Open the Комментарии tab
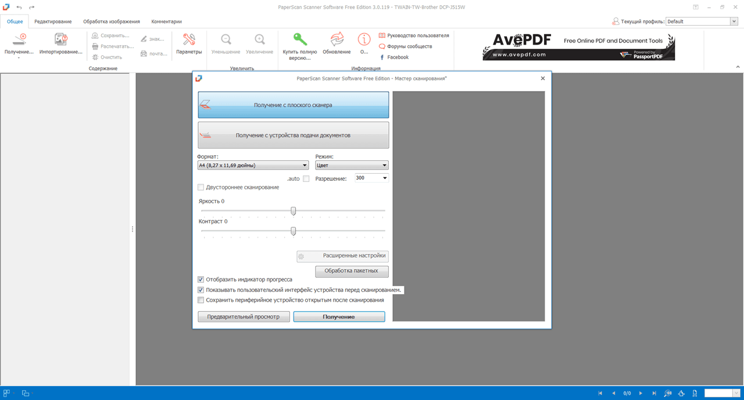 coord(166,22)
